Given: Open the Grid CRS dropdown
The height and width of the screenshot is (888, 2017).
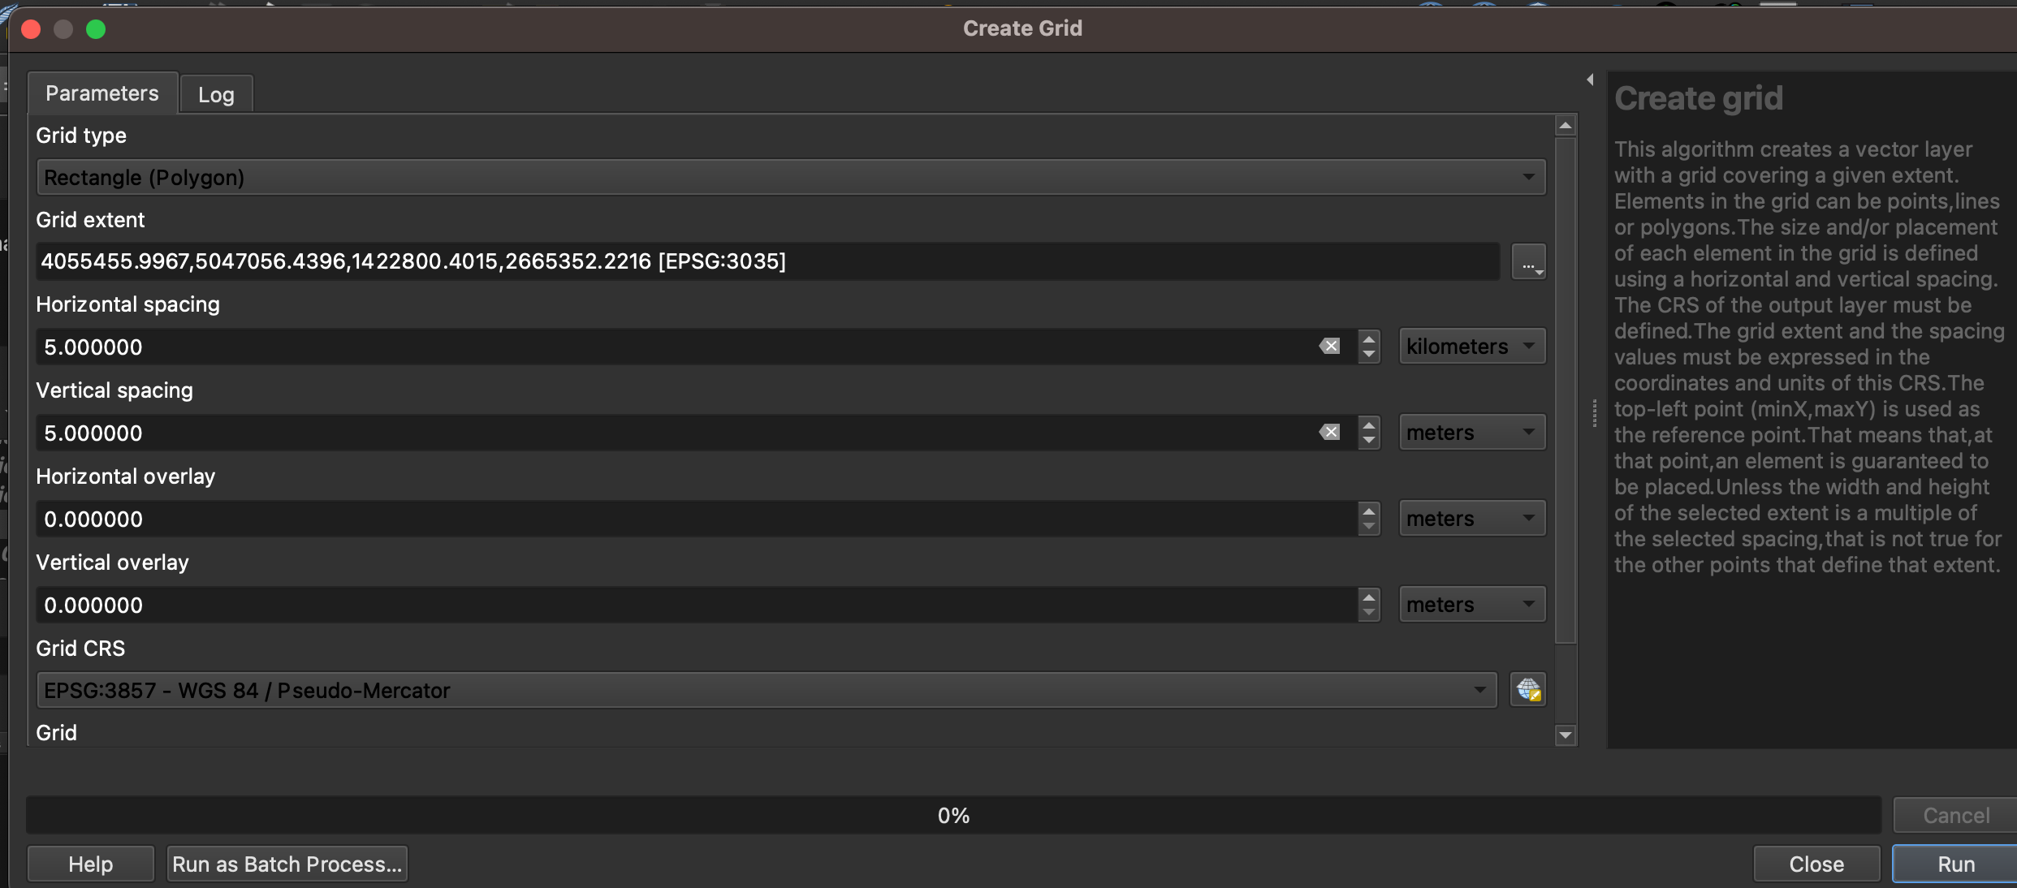Looking at the screenshot, I should (x=767, y=690).
